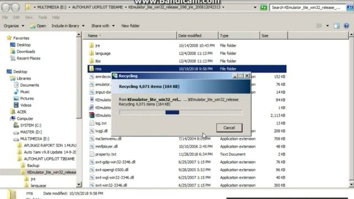
Task: Click navigation pane scroll up arrow
Action: pos(79,34)
